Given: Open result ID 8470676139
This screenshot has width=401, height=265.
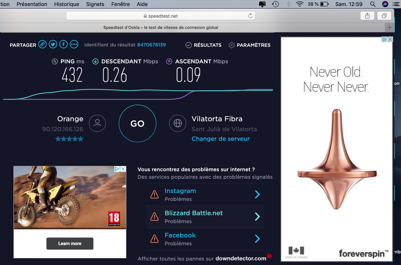Looking at the screenshot, I should point(151,45).
